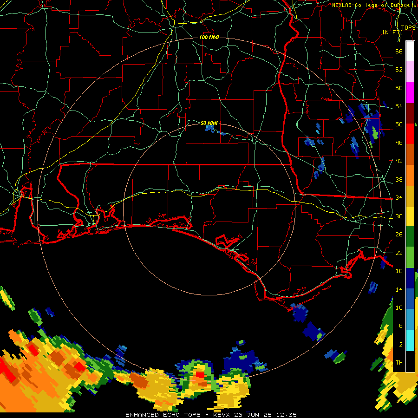
Task: Select the black TH legend swatch
Action: [x=410, y=361]
